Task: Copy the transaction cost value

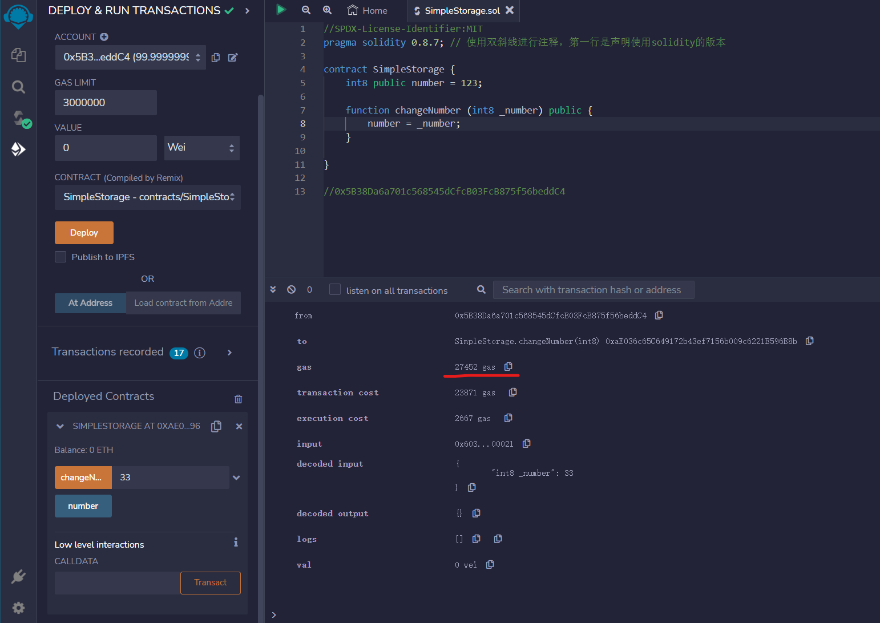Action: (x=512, y=392)
